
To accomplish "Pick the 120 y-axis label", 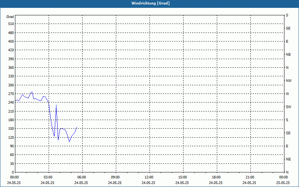I will click(11, 137).
